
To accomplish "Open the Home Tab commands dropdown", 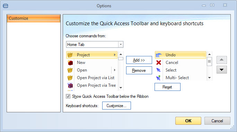I will point(121,45).
